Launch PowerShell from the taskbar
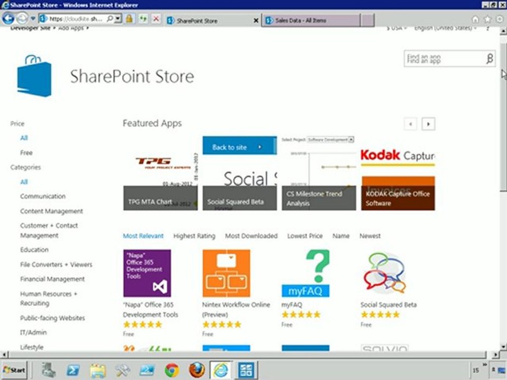The image size is (507, 380). (73, 370)
